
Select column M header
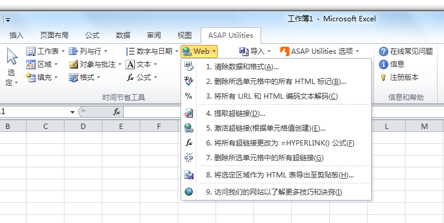point(424,126)
